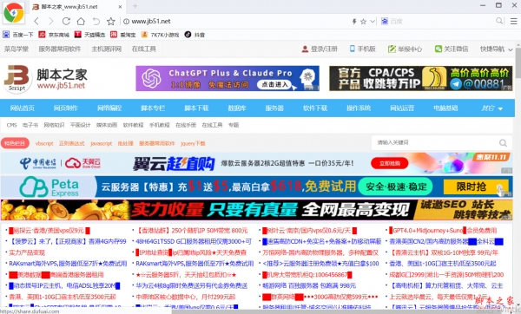Select 脚本专栏 nav item
Screen dimensions: 521x314
coord(153,108)
